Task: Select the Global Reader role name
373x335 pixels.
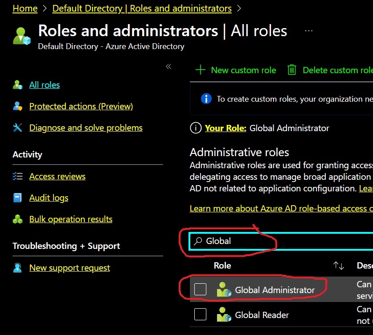Action: [262, 315]
